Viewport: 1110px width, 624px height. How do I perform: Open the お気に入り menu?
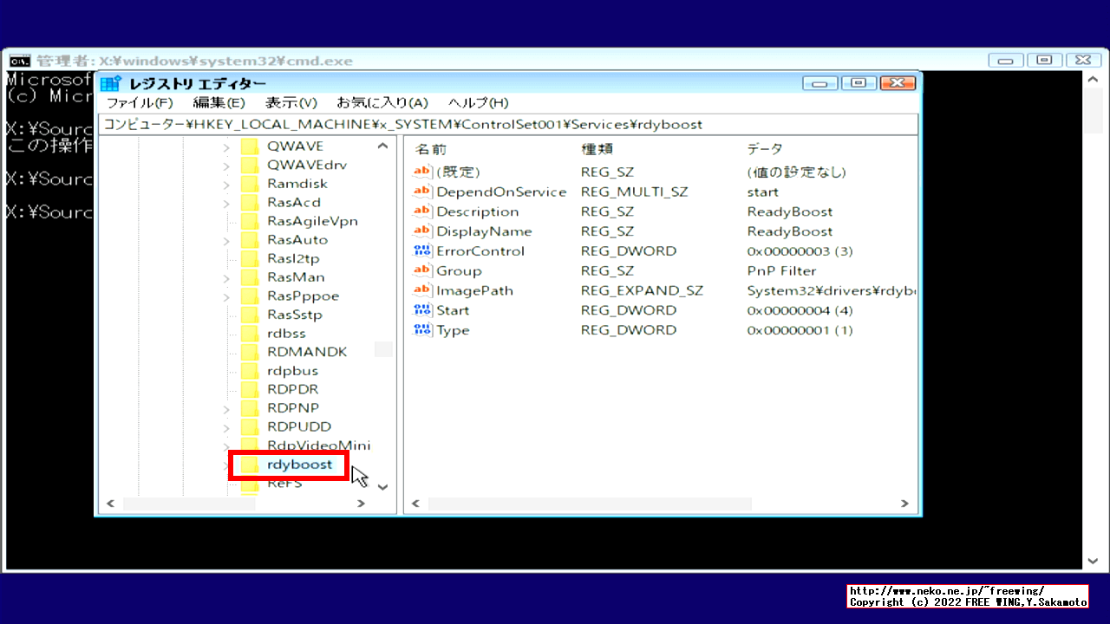tap(383, 102)
